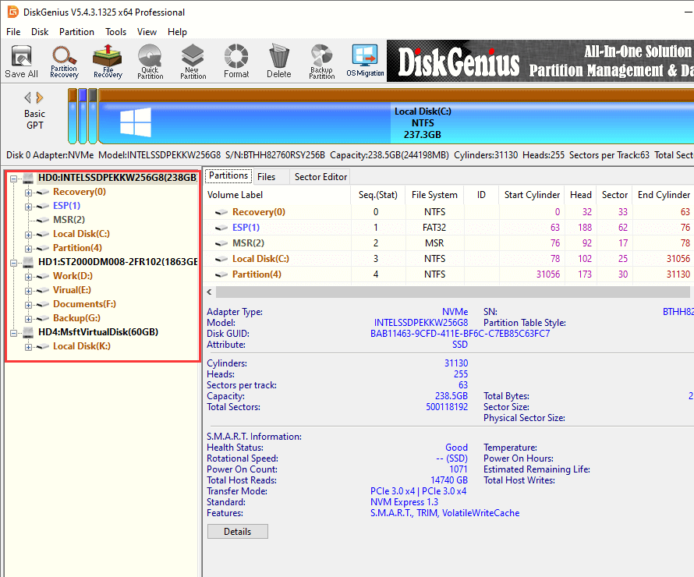Collapse the HD4:MsftVirtualDisk tree node

click(14, 332)
